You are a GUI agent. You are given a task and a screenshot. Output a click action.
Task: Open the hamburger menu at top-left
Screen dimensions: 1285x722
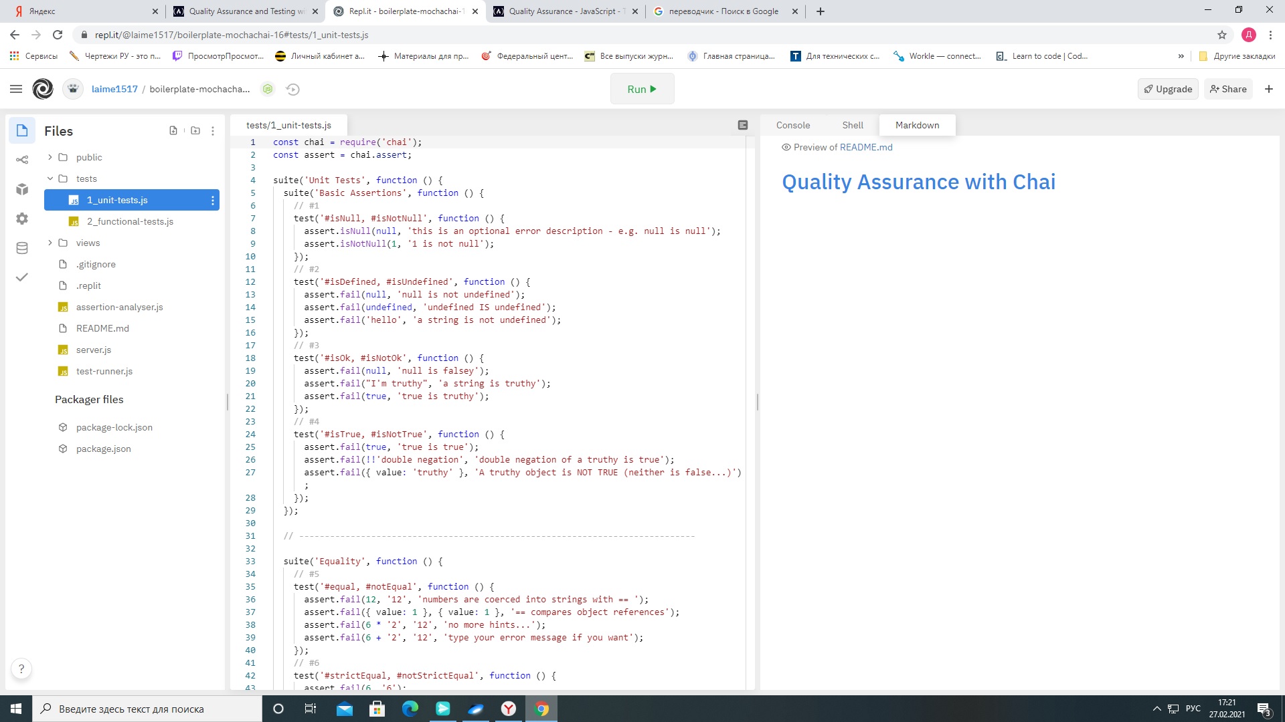16,88
